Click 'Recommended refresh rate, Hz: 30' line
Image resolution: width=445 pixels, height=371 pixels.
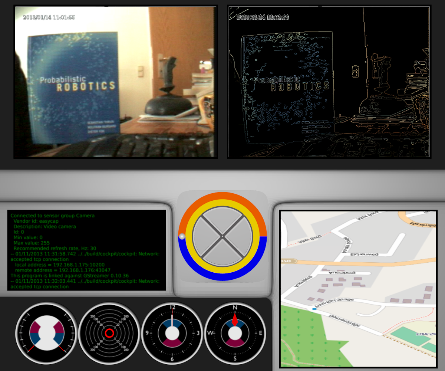[55, 248]
